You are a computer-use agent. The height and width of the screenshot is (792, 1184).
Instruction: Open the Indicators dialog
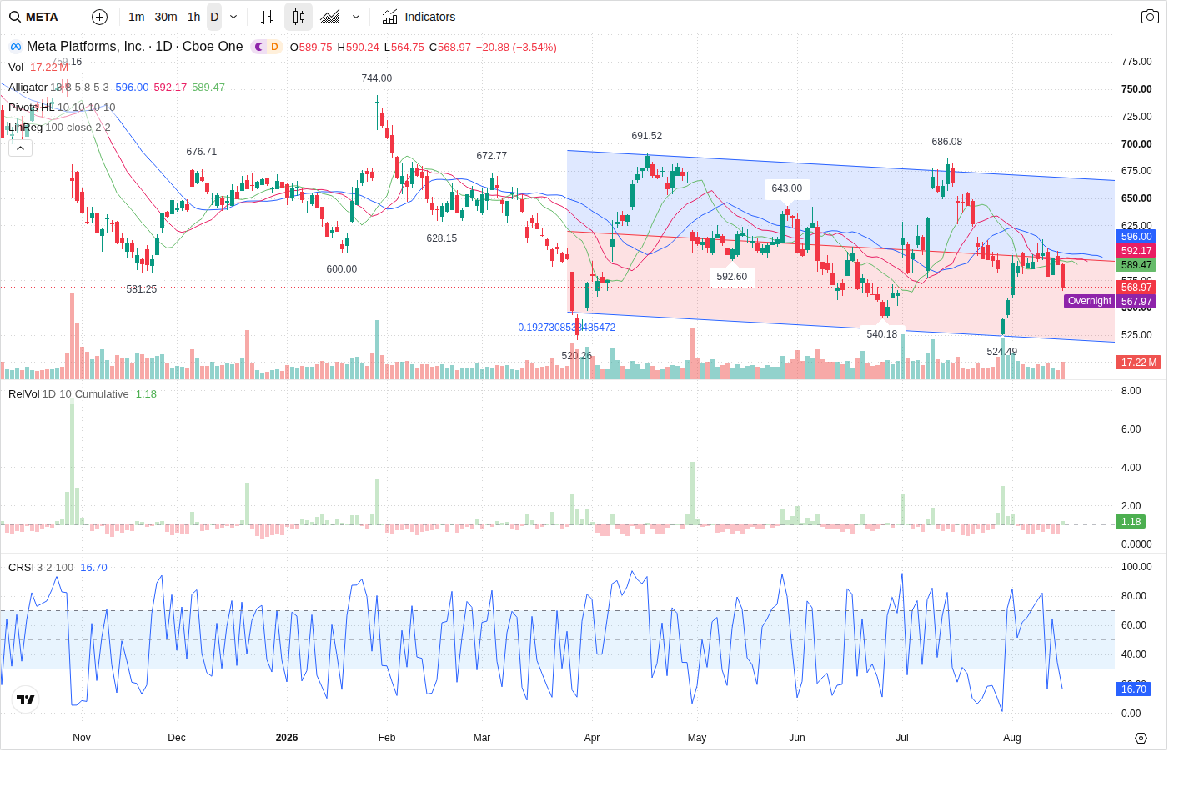419,17
